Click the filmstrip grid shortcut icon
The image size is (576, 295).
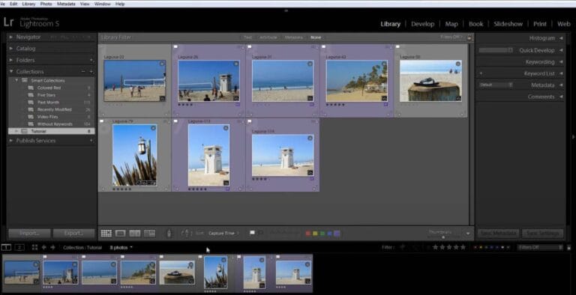click(35, 247)
